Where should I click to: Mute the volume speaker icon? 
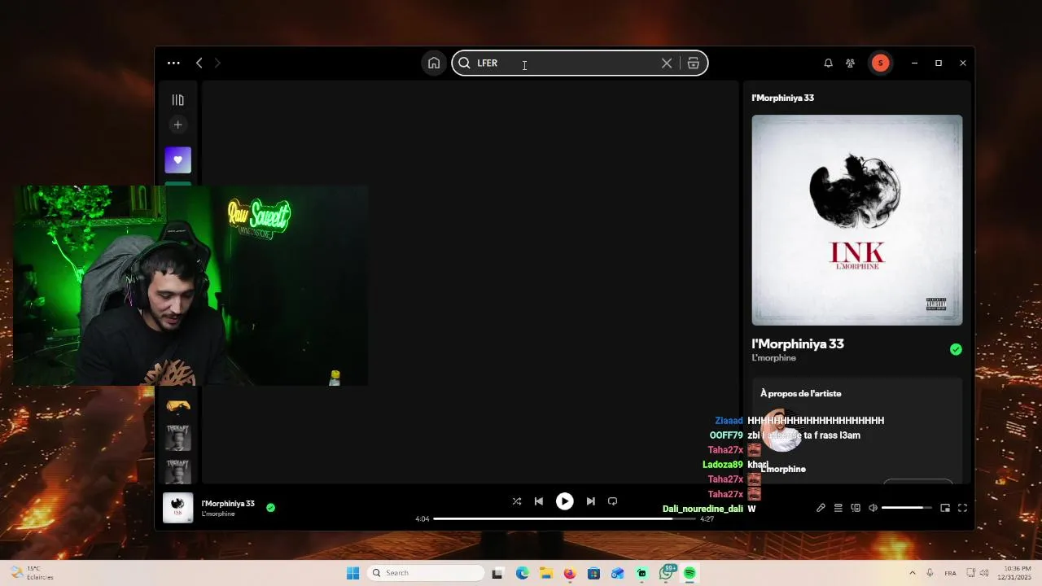pos(873,508)
